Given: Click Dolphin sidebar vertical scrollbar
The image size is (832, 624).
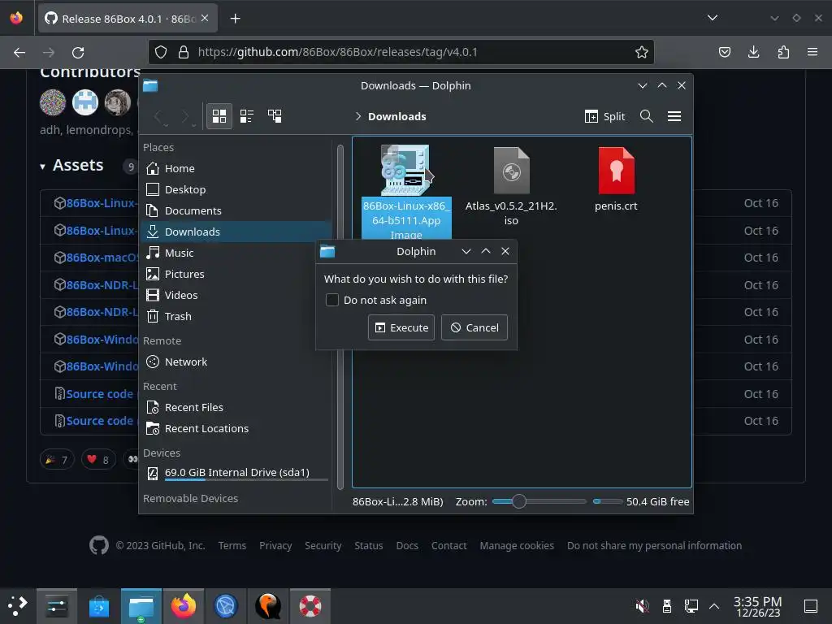Looking at the screenshot, I should pyautogui.click(x=340, y=317).
